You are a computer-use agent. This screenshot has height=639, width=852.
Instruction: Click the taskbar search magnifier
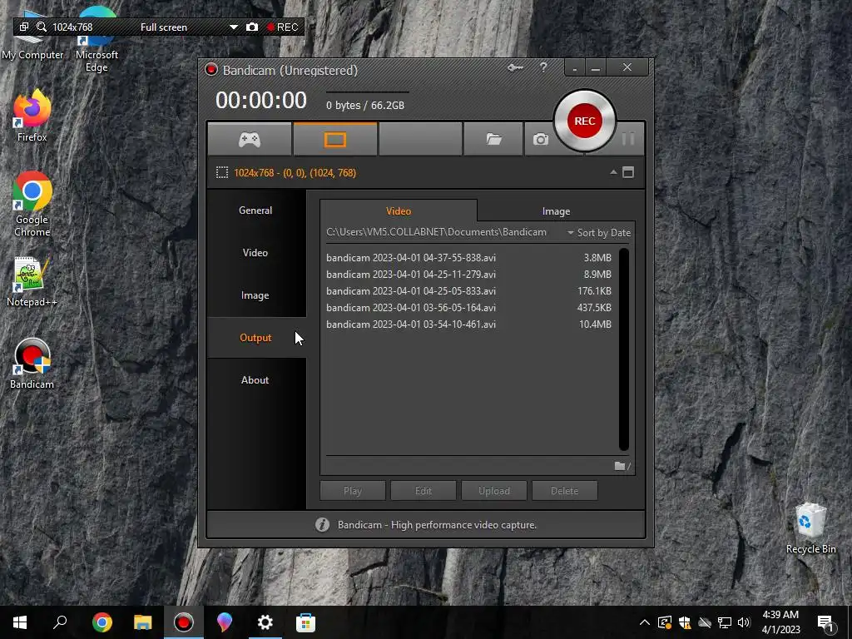(60, 622)
